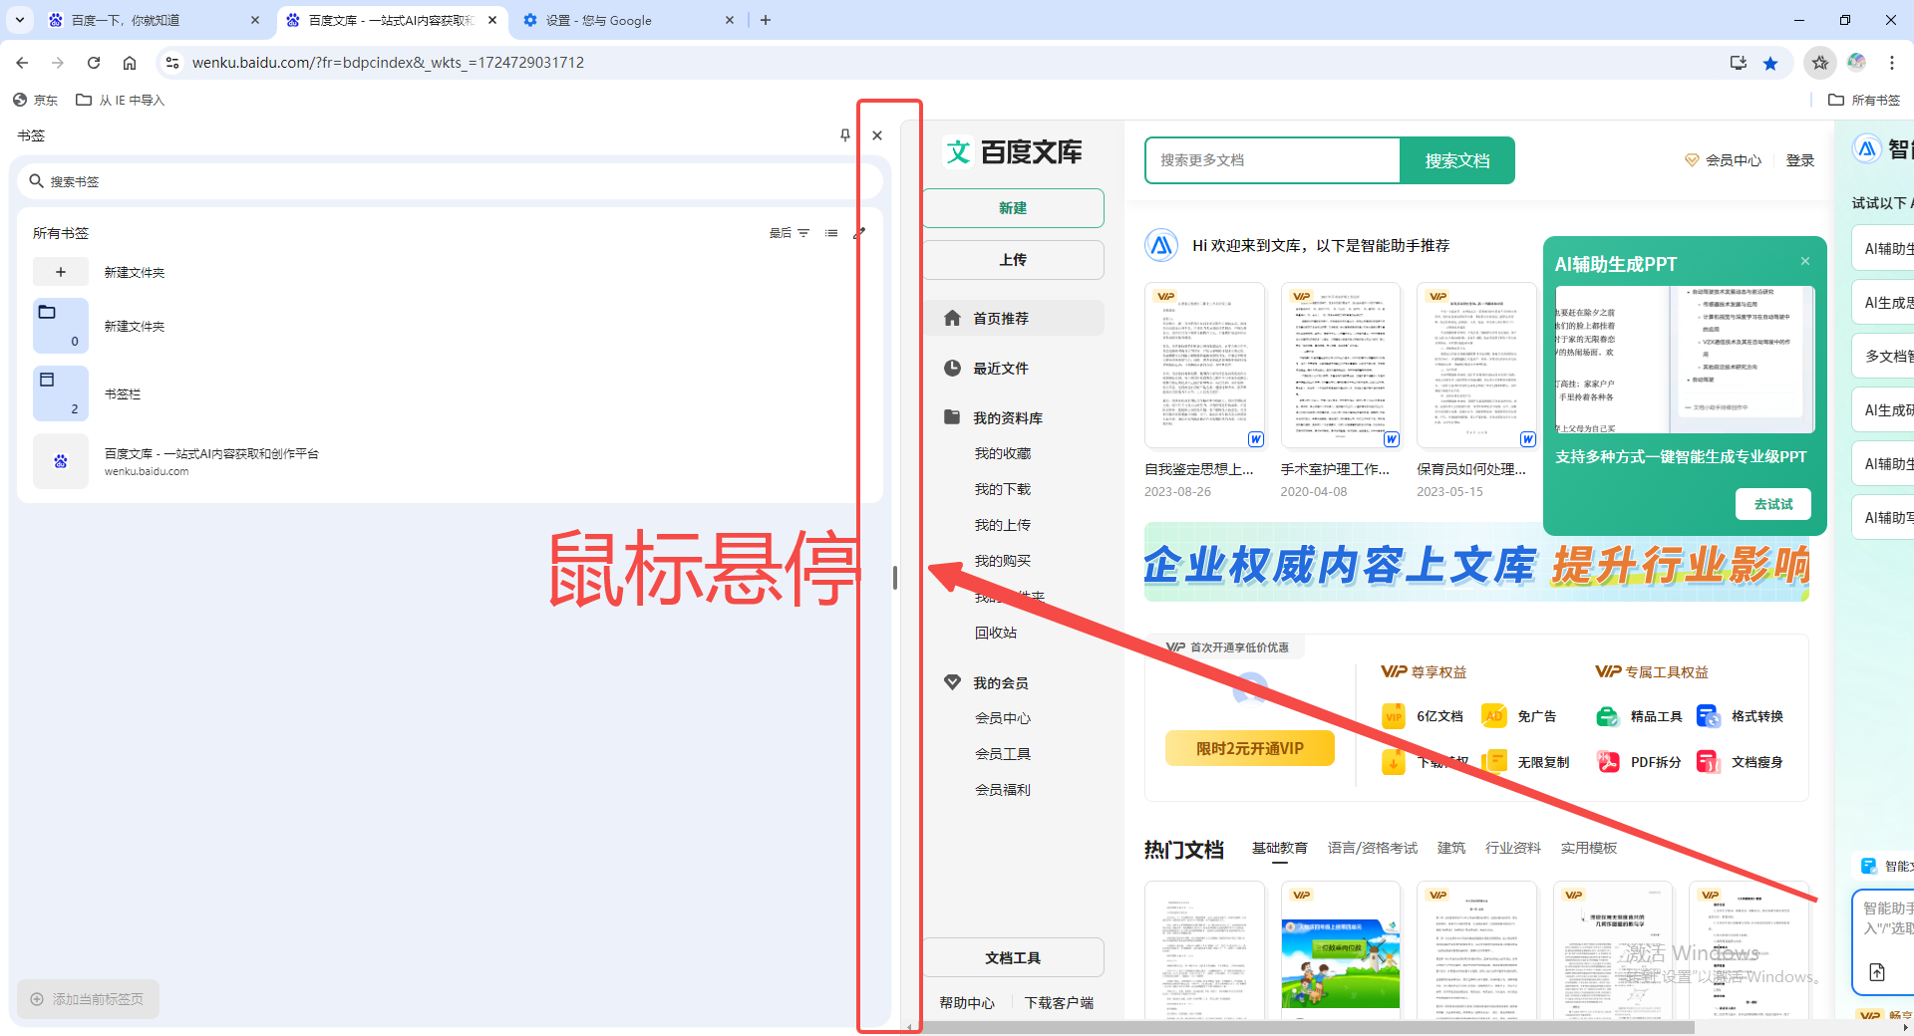Open a new browser tab
This screenshot has width=1914, height=1036.
coord(766,20)
